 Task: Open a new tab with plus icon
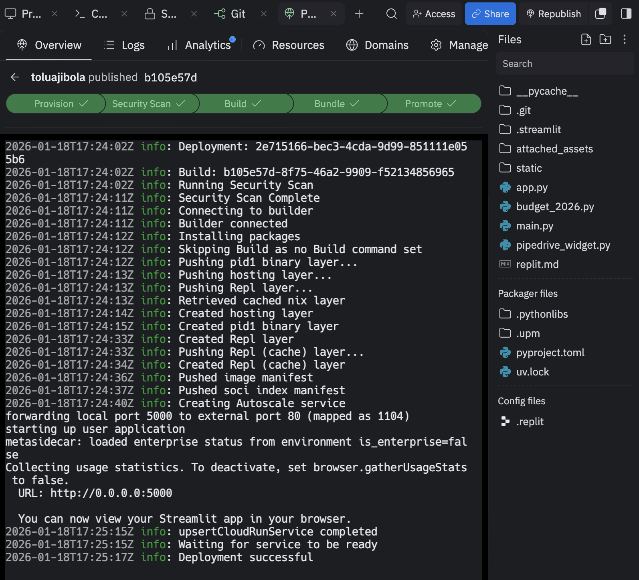[359, 14]
